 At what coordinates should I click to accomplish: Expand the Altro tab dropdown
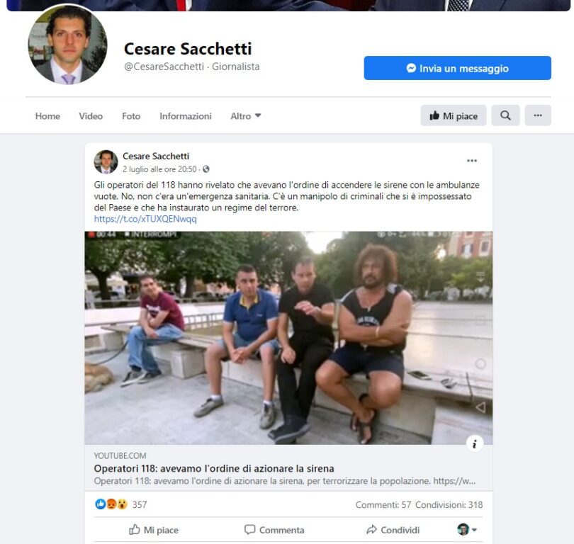246,116
